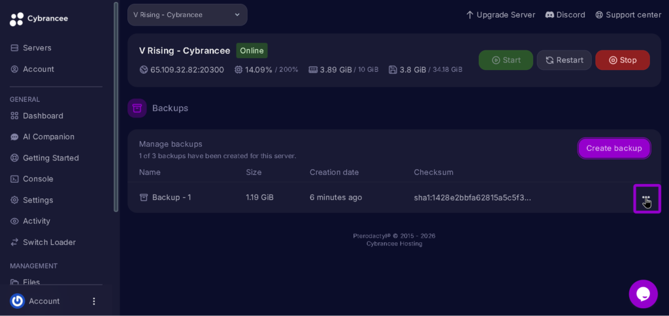The height and width of the screenshot is (316, 669).
Task: Click the 'V Rising - Cybrancee' server title
Action: tap(185, 51)
